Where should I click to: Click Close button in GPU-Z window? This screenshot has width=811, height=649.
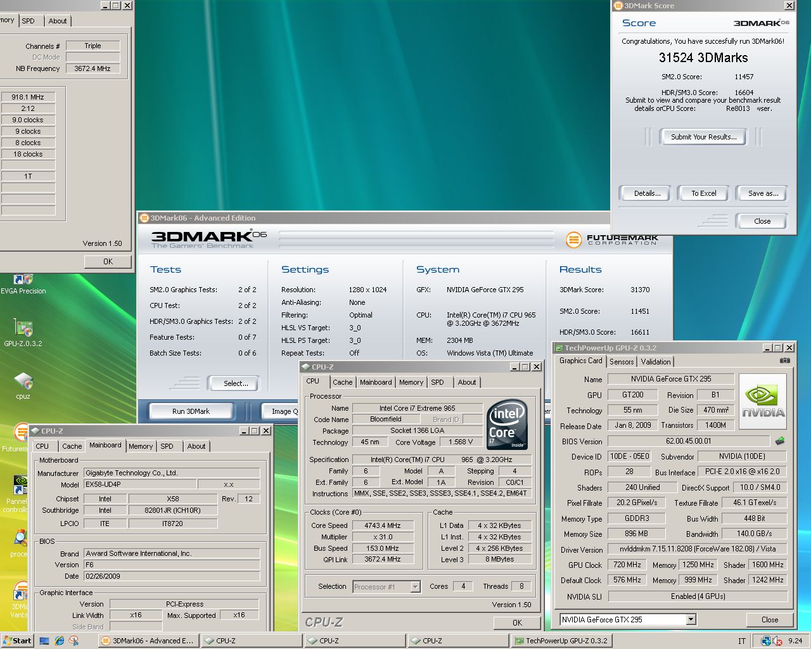pos(770,619)
